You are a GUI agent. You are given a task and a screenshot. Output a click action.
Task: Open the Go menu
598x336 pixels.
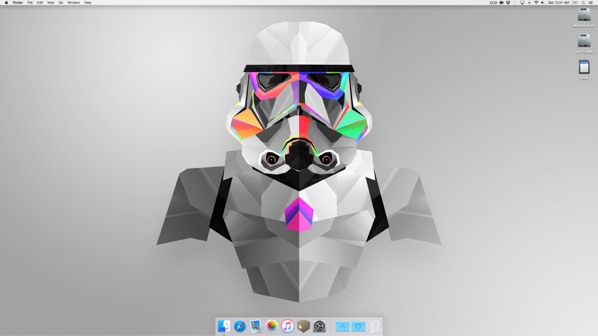tap(61, 3)
